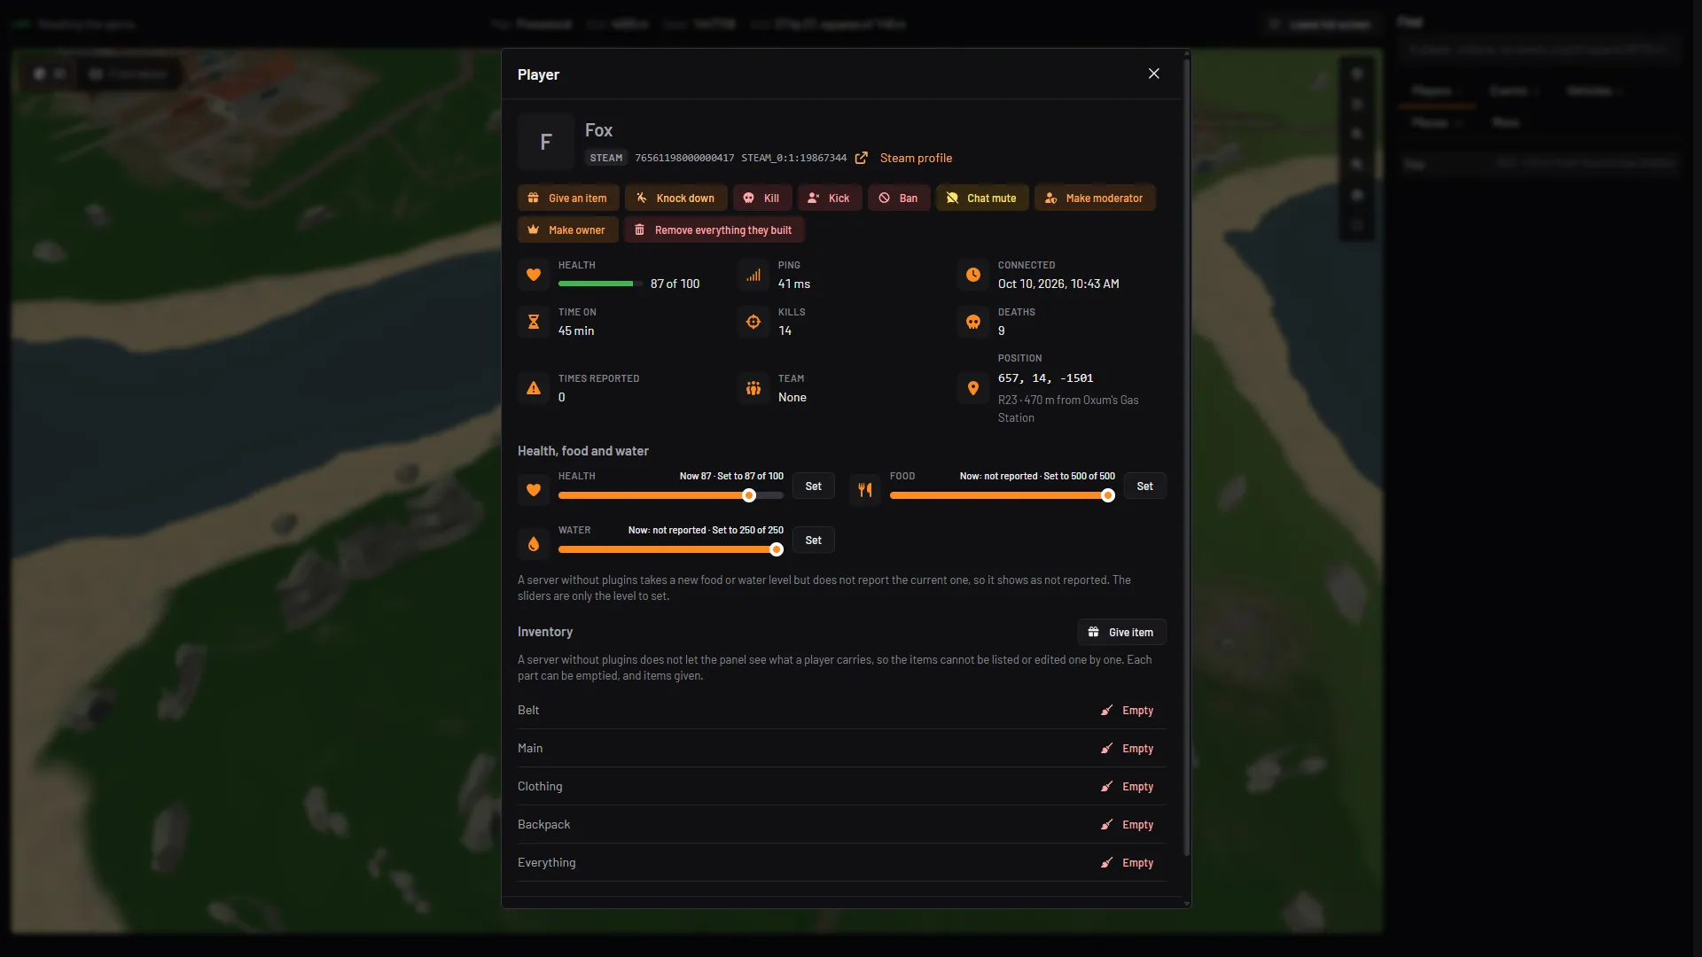Adjust the Health slider handle

click(749, 495)
